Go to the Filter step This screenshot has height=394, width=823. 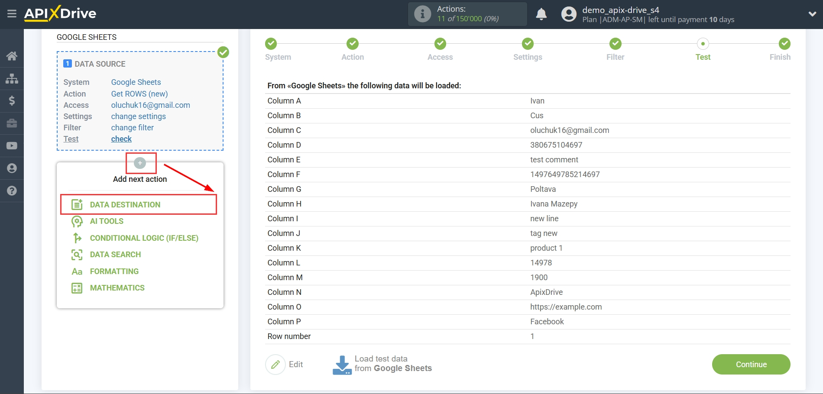click(x=615, y=44)
